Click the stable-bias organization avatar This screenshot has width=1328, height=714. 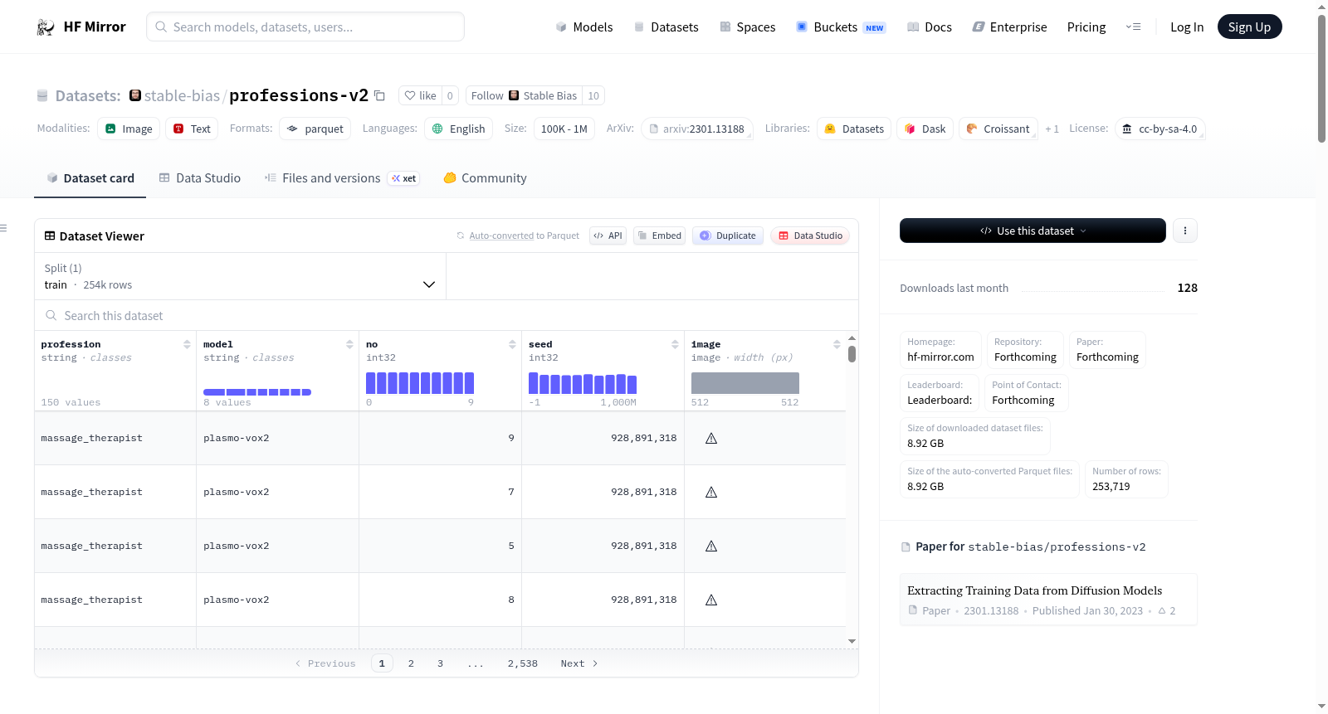(x=135, y=95)
